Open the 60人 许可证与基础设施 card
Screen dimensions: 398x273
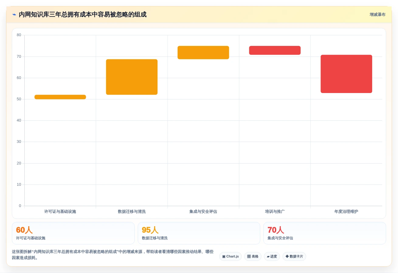pyautogui.click(x=73, y=233)
